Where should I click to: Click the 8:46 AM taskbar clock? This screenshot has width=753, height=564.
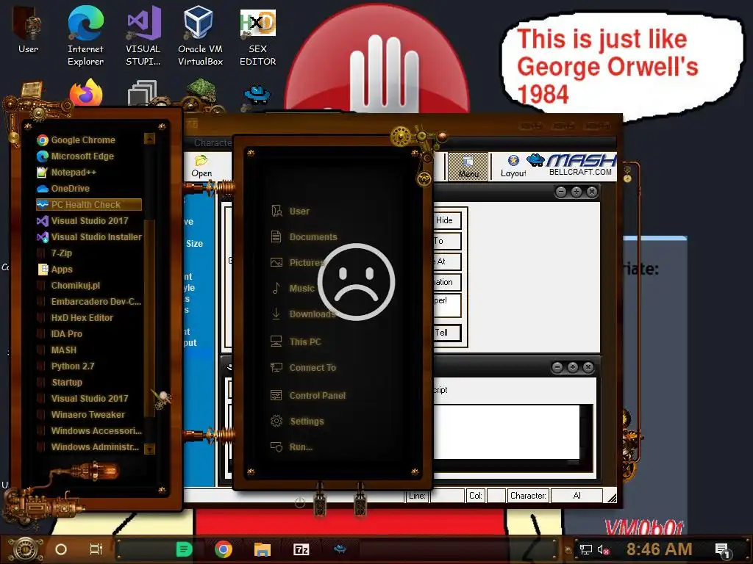click(659, 549)
